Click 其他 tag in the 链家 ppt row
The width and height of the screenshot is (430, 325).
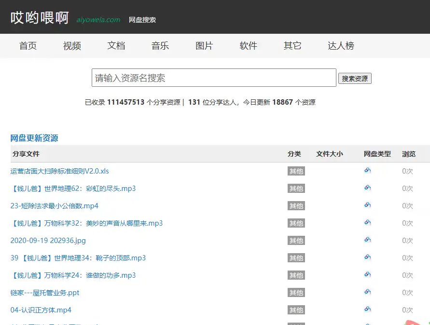296,293
